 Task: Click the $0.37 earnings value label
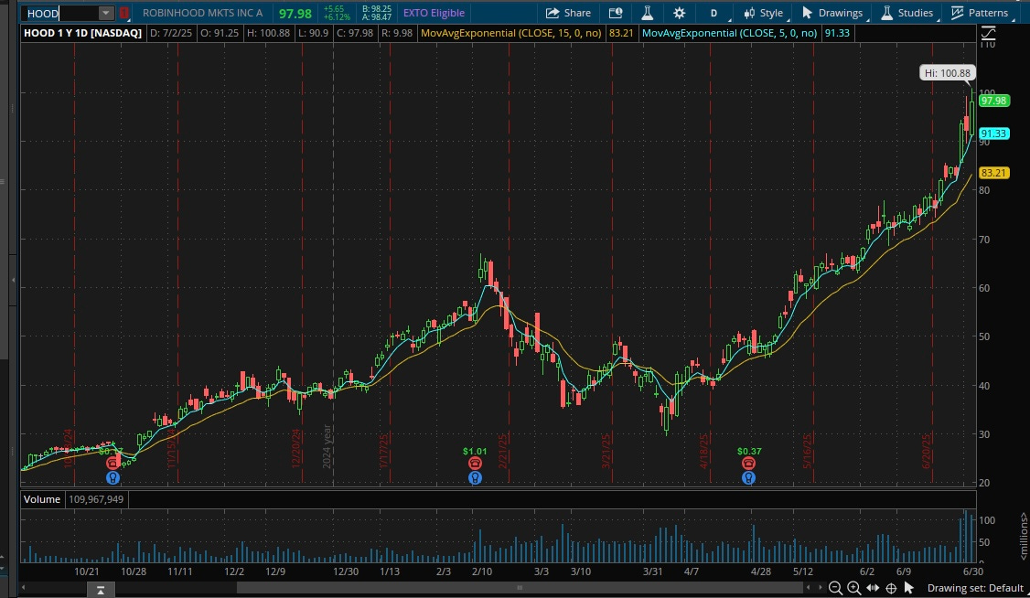[749, 451]
